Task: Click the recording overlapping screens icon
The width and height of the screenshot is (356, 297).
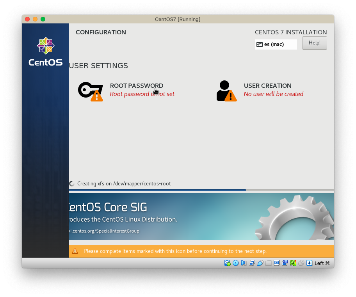Action: (285, 263)
